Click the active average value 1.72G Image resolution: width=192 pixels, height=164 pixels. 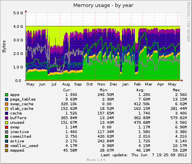(144, 141)
